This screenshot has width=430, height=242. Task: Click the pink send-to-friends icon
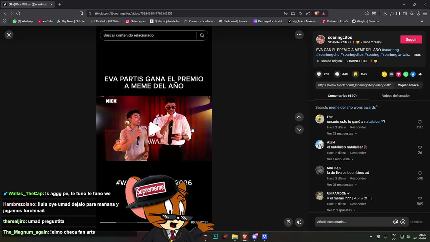click(398, 74)
